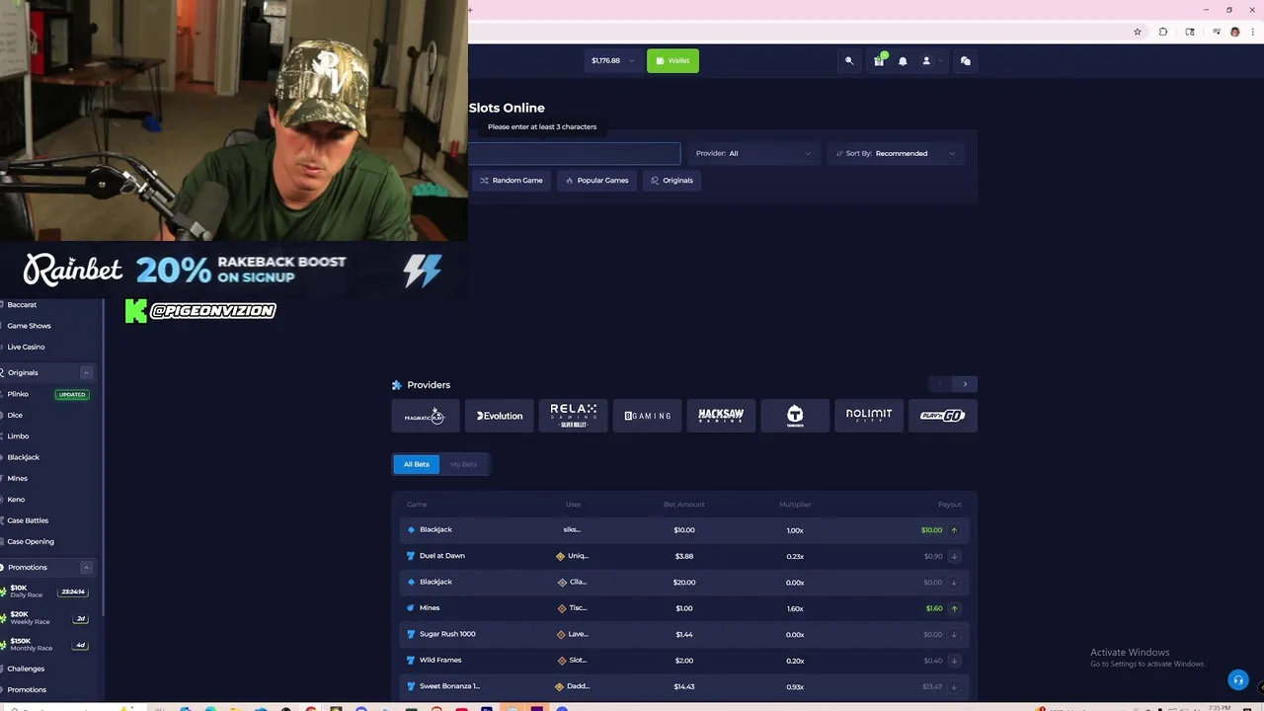Click the up arrow on the $1.60 payout
The height and width of the screenshot is (711, 1264).
(954, 608)
